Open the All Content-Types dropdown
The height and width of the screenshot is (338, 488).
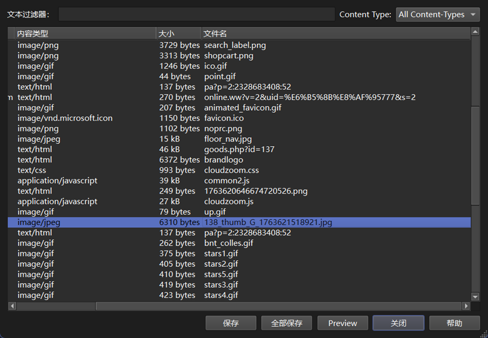[x=437, y=15]
